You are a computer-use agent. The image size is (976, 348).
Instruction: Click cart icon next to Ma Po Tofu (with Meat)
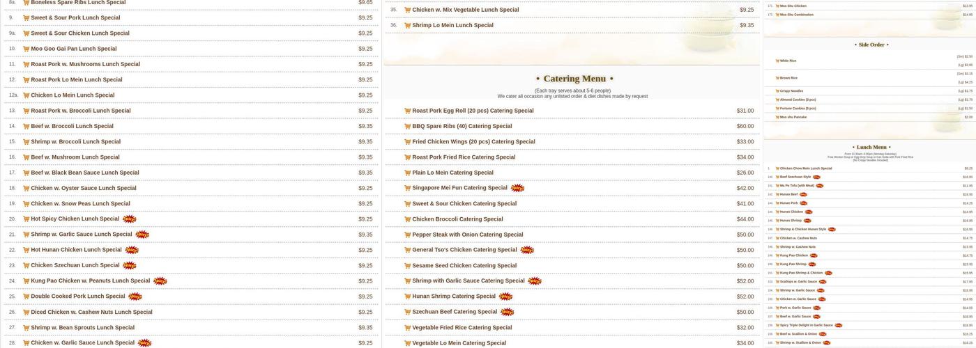(x=777, y=186)
